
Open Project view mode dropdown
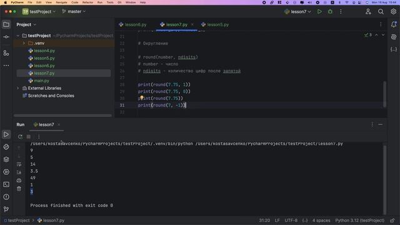(26, 25)
